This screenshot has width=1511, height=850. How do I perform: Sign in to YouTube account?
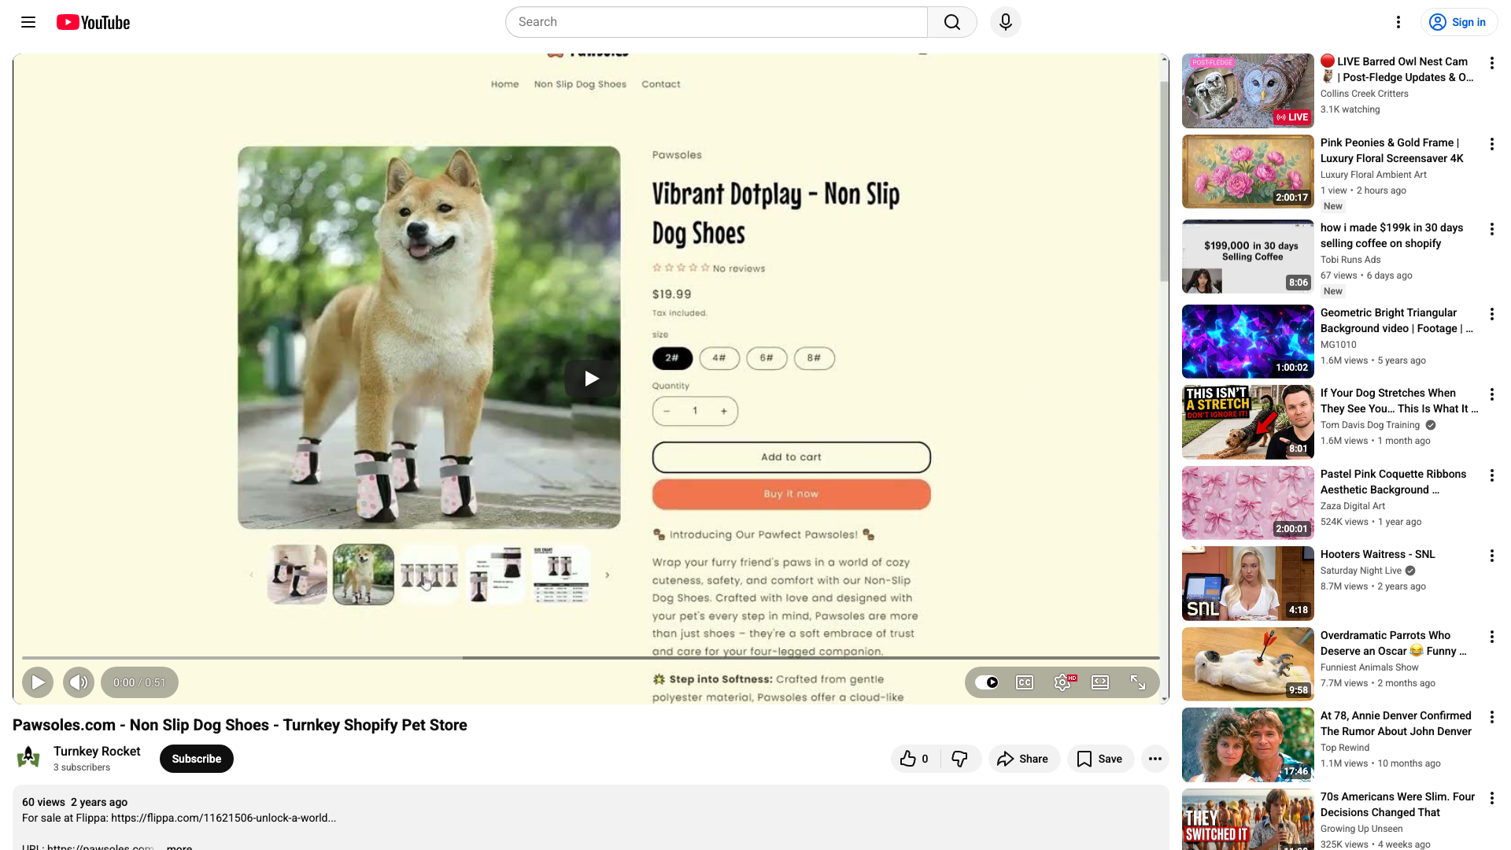coord(1458,22)
